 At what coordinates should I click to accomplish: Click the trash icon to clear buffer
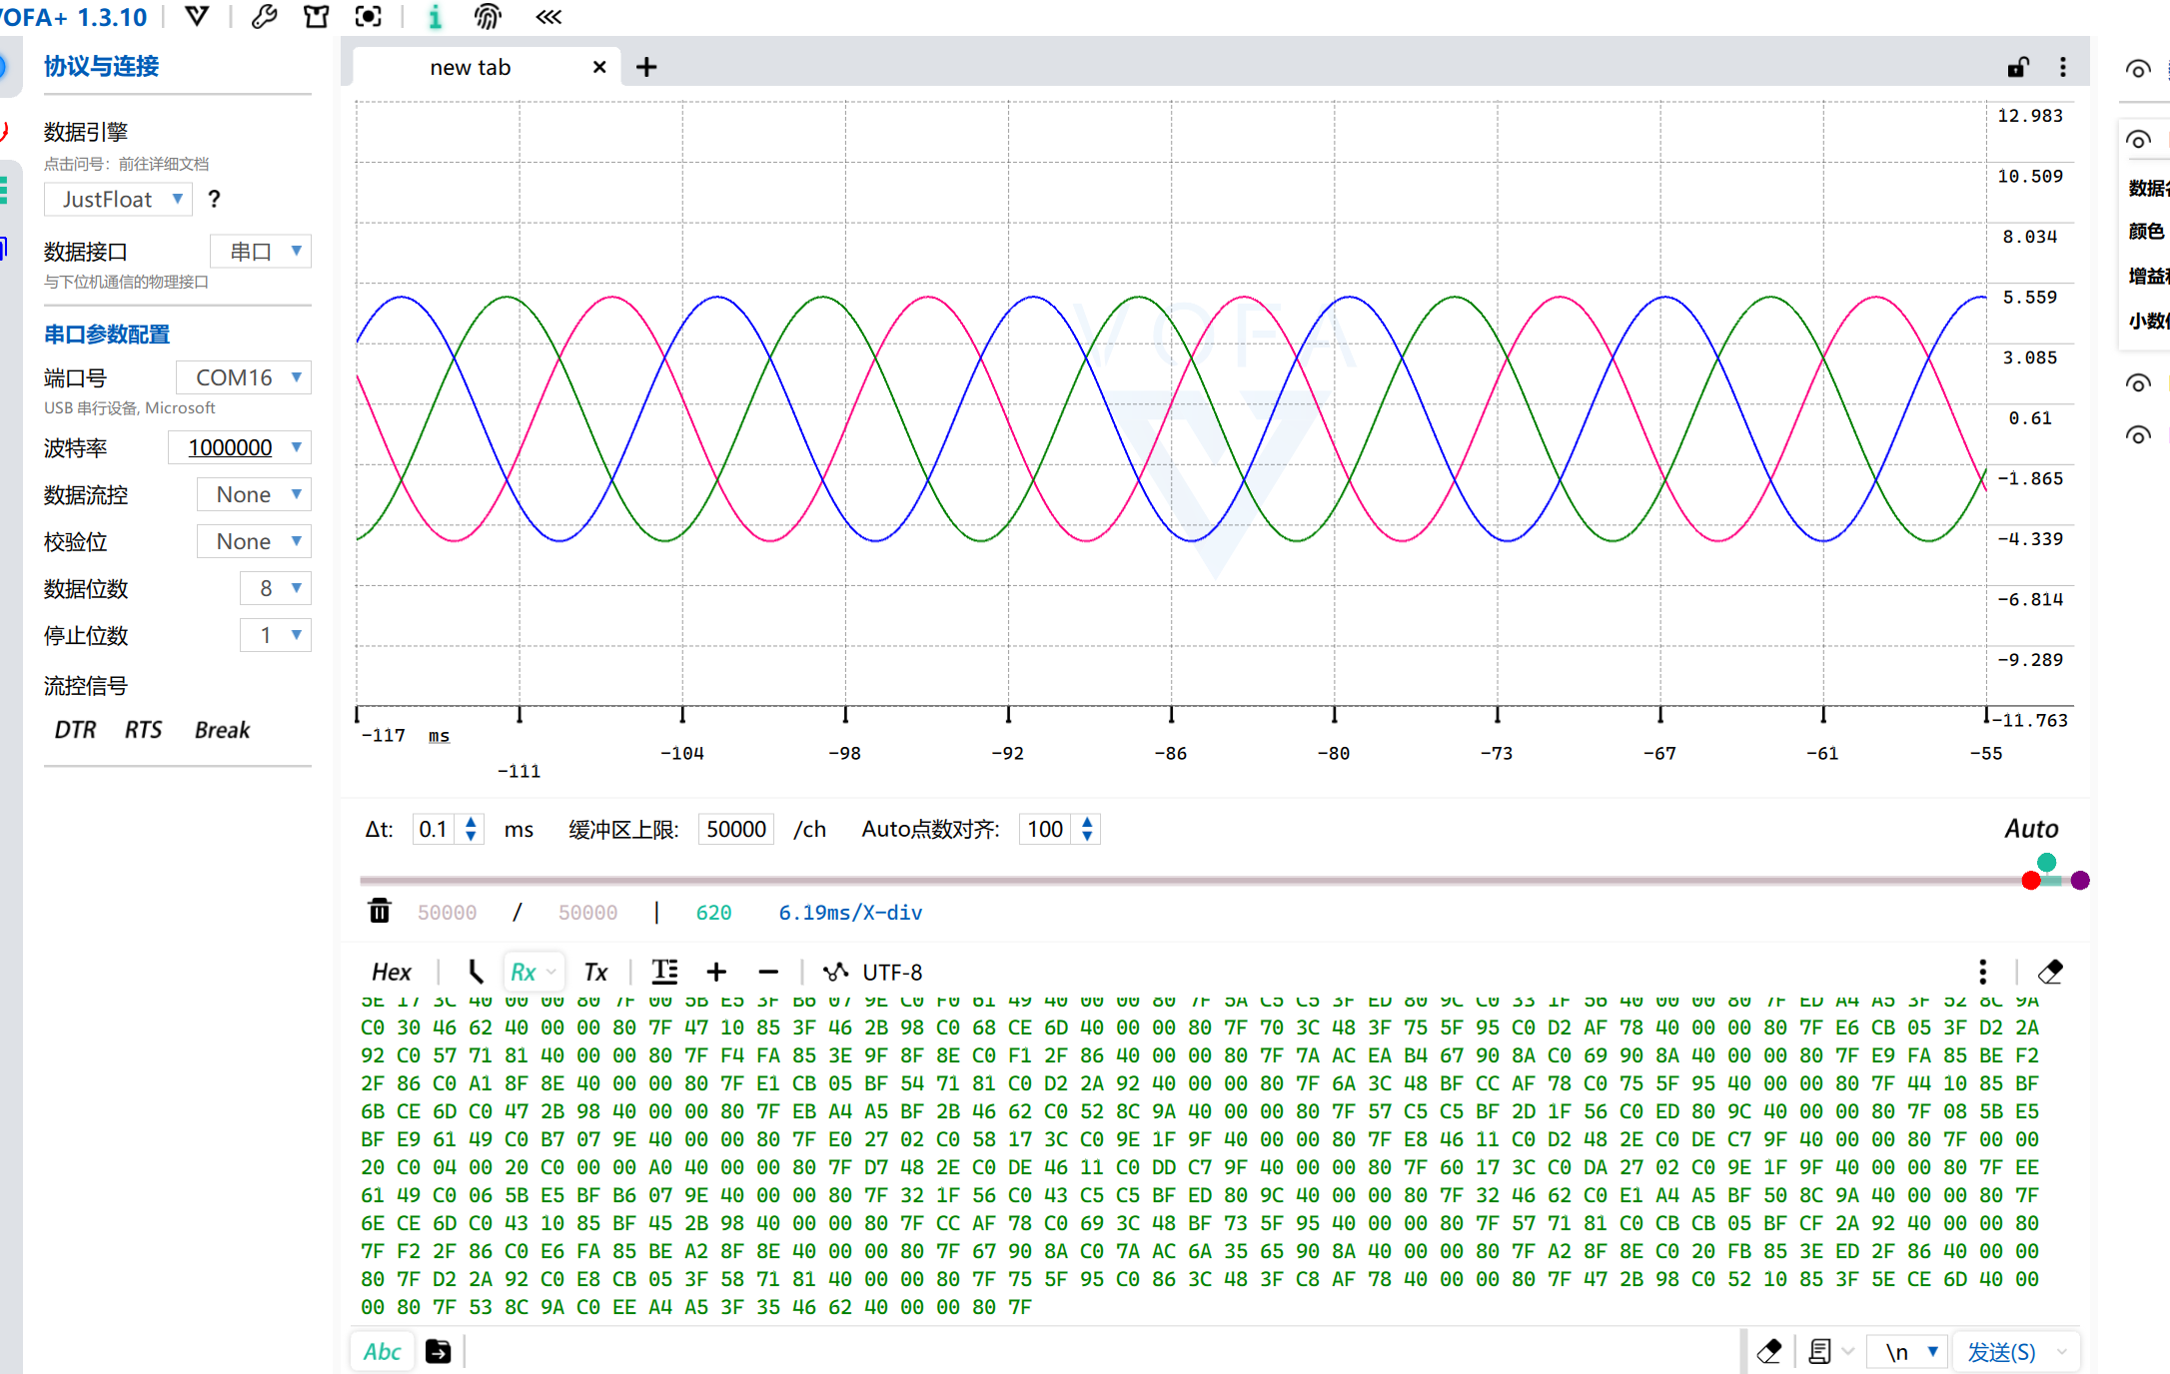[x=380, y=912]
